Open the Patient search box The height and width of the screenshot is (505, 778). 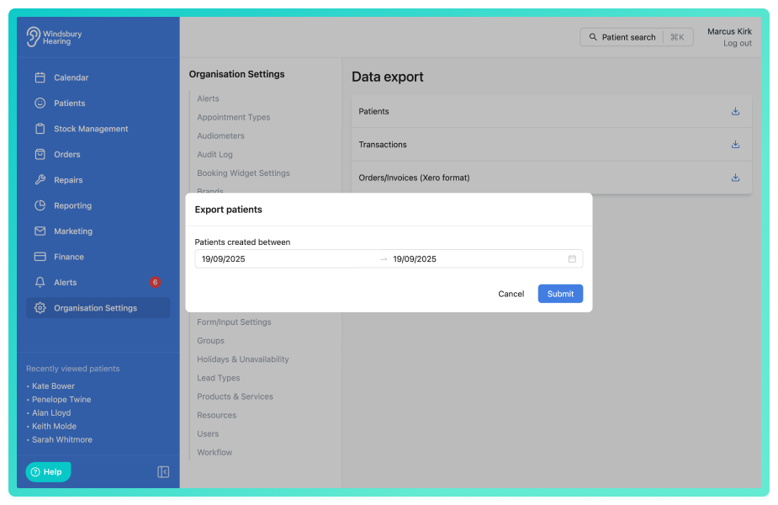tap(636, 37)
